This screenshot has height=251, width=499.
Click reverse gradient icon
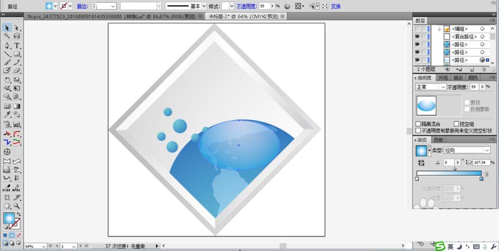point(421,163)
